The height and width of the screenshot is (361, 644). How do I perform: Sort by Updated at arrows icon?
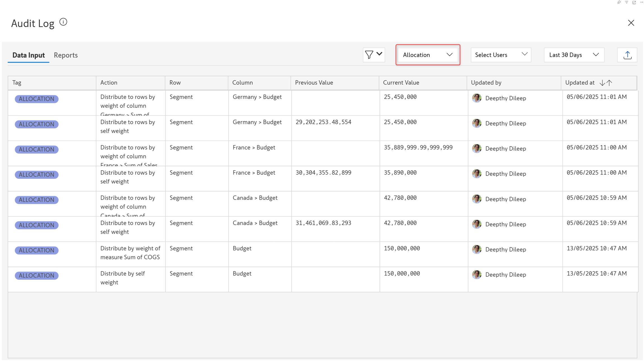[x=606, y=83]
